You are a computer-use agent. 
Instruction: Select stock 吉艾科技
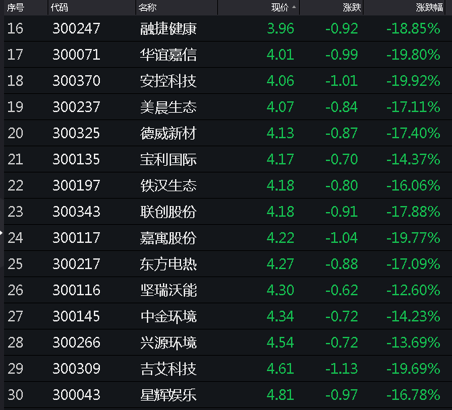168,368
